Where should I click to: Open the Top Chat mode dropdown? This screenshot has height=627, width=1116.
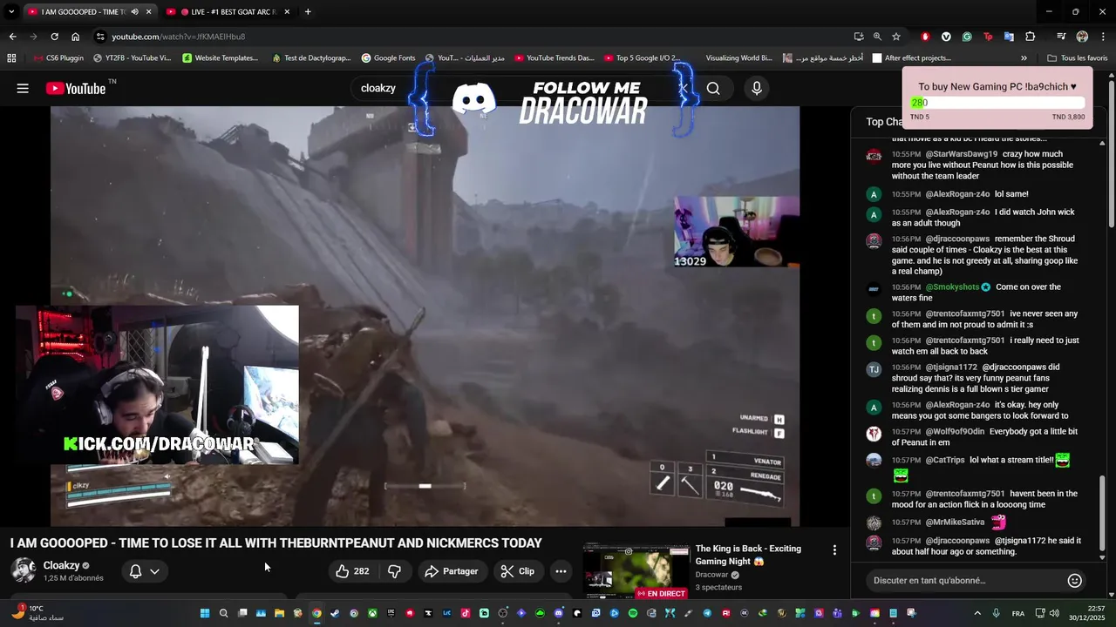point(884,122)
